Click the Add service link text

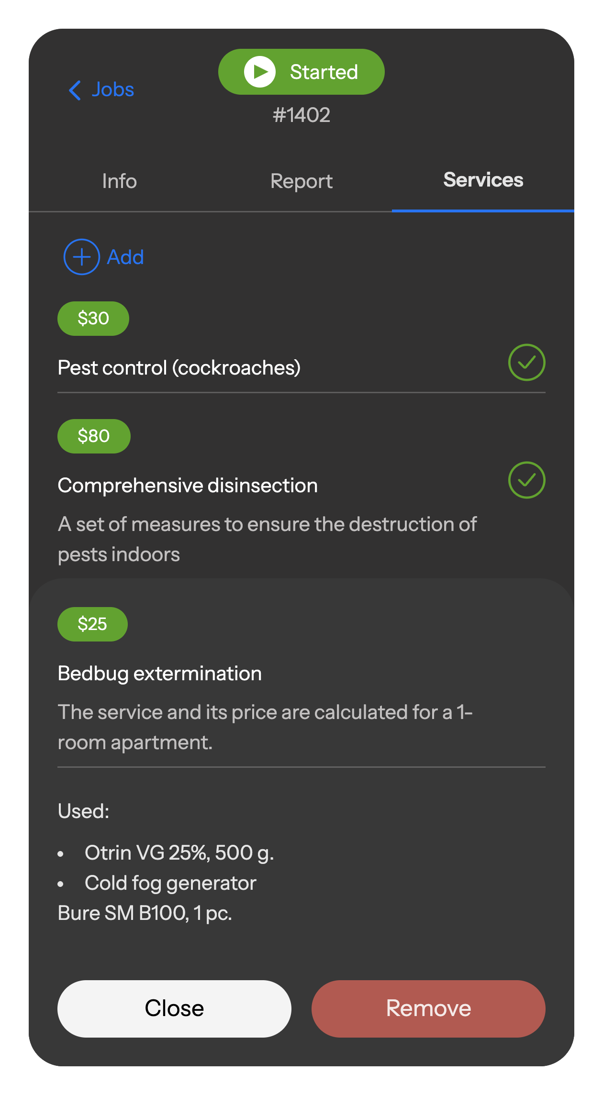[125, 257]
